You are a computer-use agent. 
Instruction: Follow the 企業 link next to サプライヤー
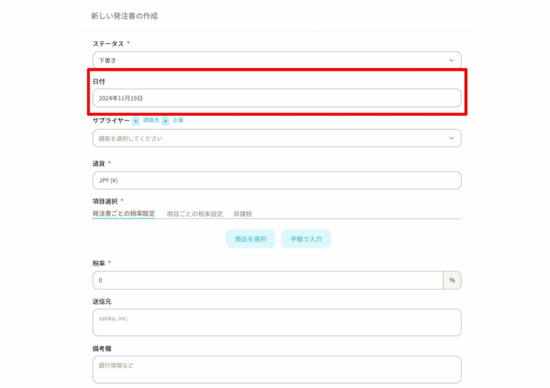(x=178, y=120)
